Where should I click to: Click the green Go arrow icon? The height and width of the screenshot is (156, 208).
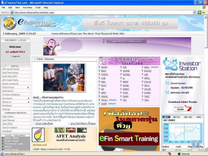(199, 12)
